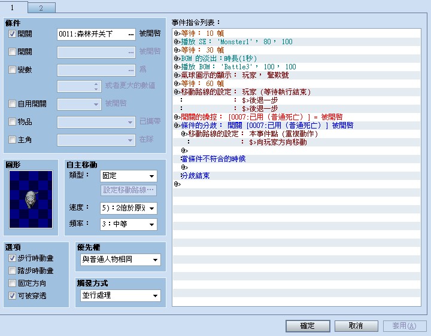This screenshot has height=336, width=431.
Task: Select the 移動路線的設定: 玩家 command line
Action: (x=296, y=92)
